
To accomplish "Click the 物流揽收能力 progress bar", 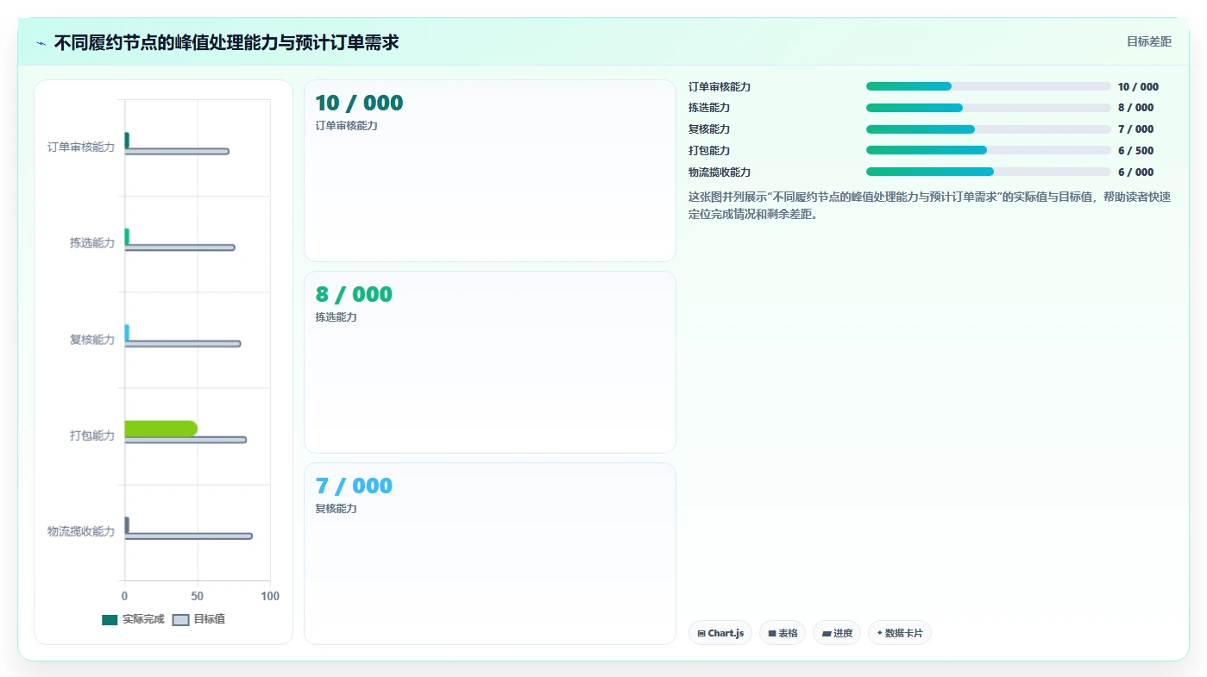I will pyautogui.click(x=989, y=172).
